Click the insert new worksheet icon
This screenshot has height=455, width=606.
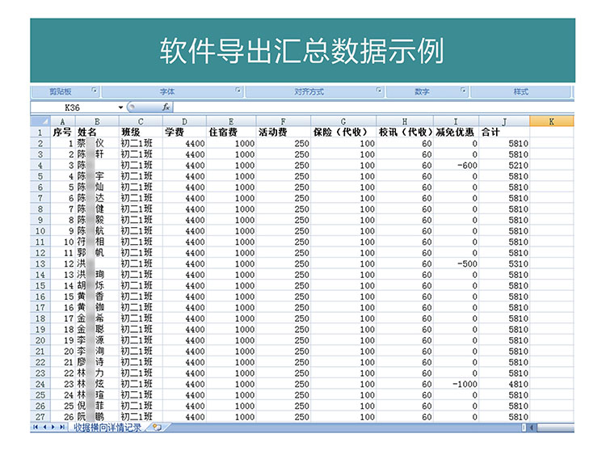point(156,428)
